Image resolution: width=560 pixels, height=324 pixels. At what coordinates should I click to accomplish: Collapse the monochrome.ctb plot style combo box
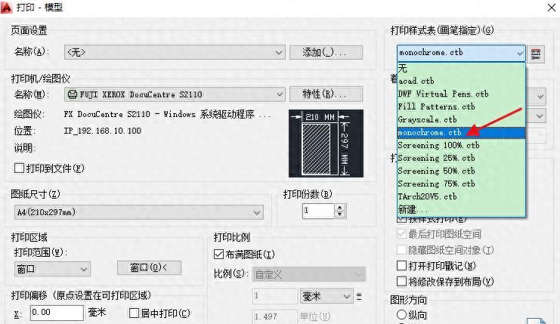point(461,53)
